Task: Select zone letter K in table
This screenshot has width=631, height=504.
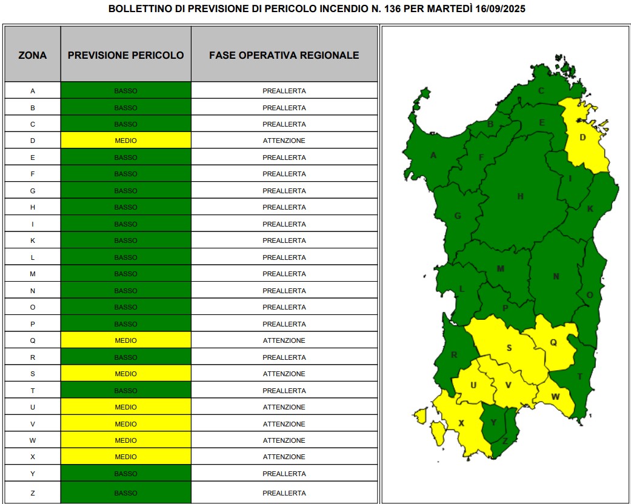Action: [x=33, y=240]
